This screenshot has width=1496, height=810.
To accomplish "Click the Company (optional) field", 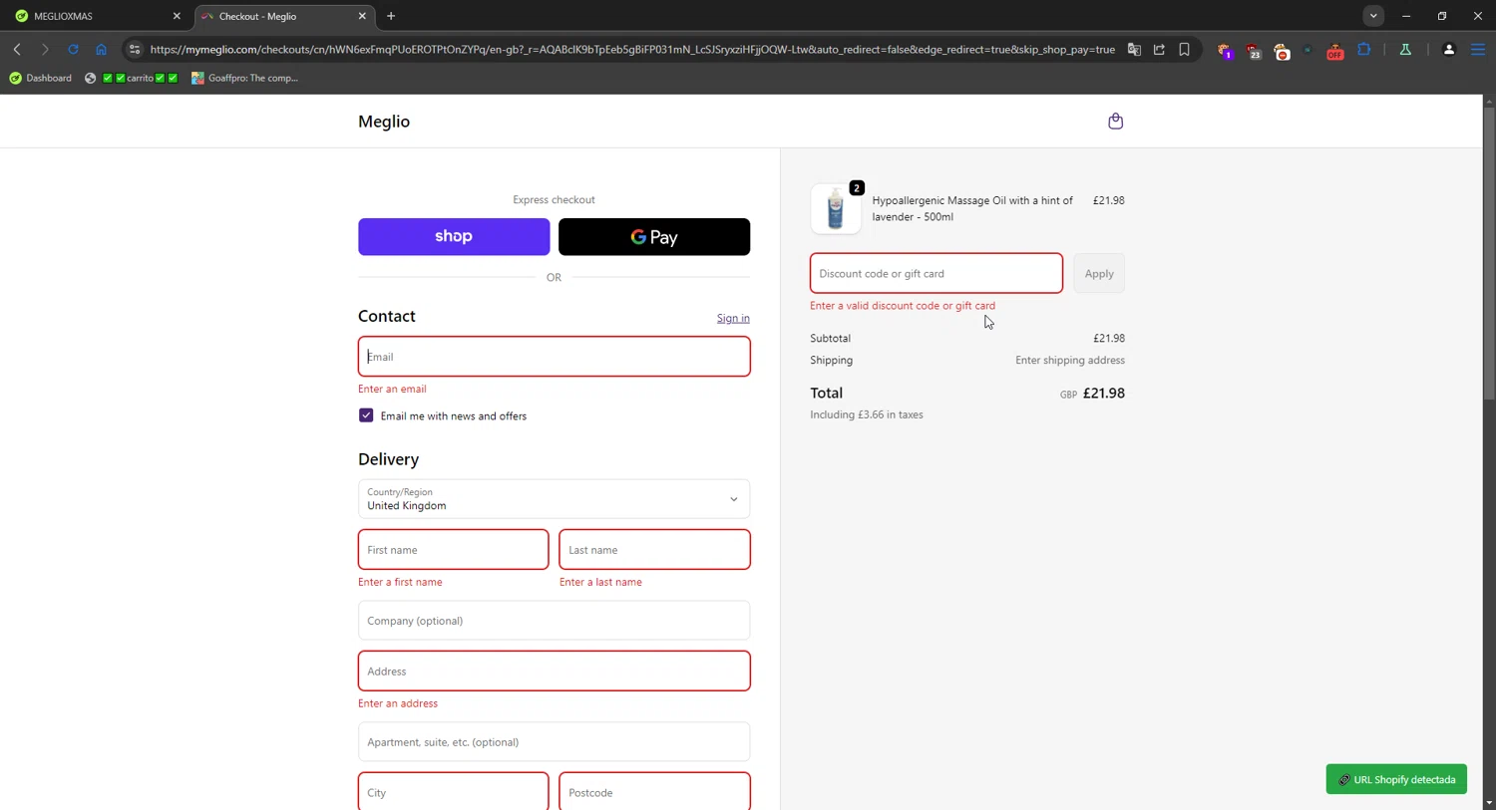I will point(555,621).
